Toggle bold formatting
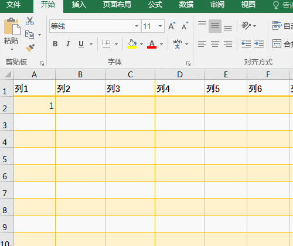This screenshot has height=246, width=293. click(x=55, y=44)
